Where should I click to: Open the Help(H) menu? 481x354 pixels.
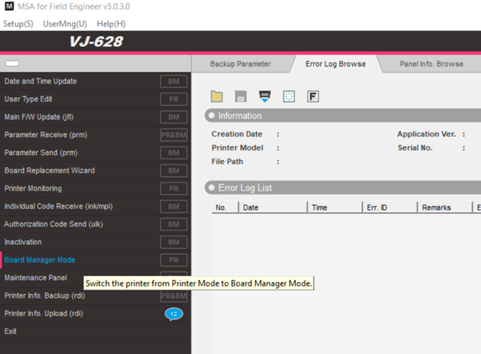tap(110, 24)
